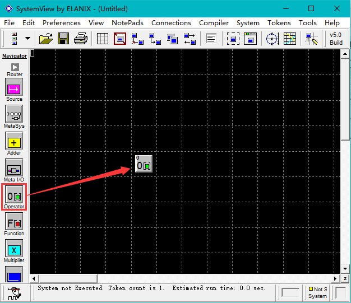Screen dimensions: 351x303
Task: Click the horizontal scrollbar thumb
Action: tap(68, 278)
